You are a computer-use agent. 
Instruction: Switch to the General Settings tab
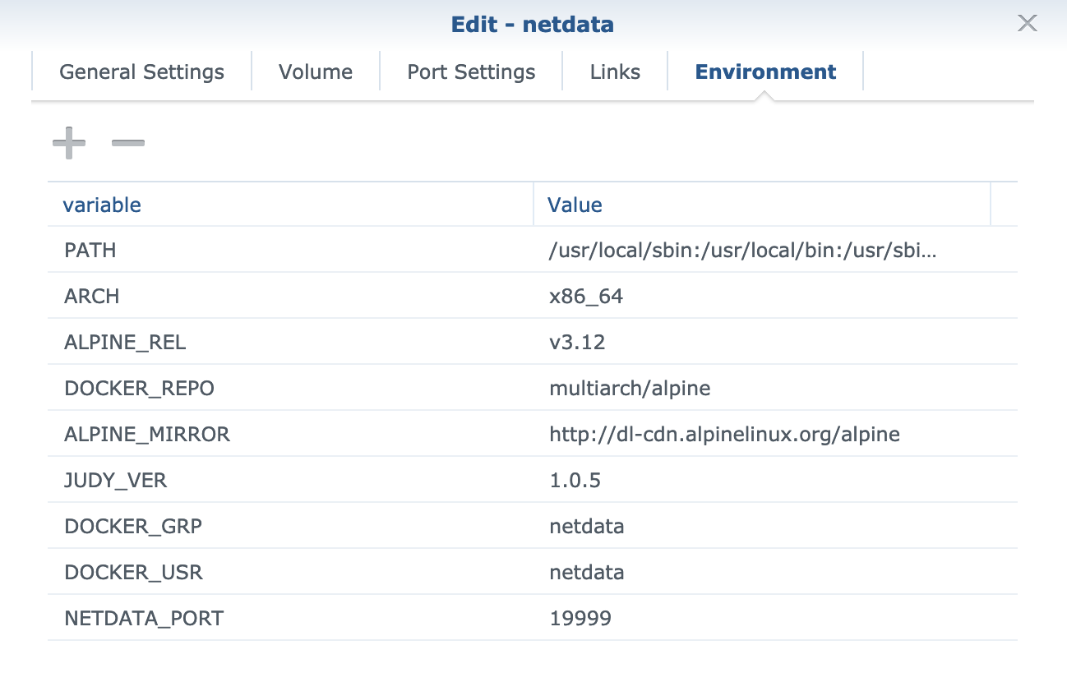(141, 71)
